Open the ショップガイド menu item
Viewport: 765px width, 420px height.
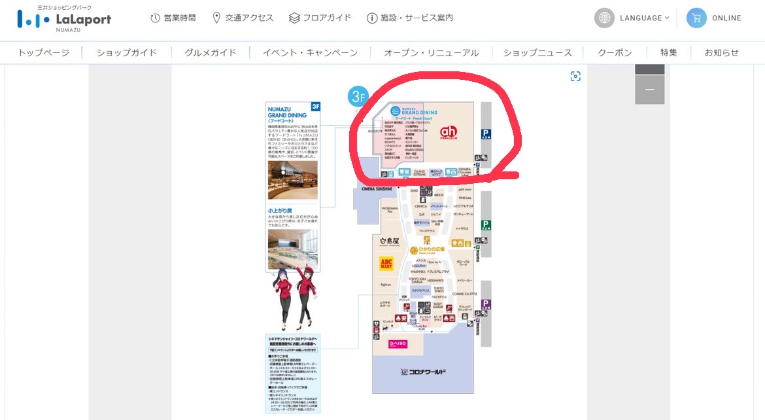pyautogui.click(x=126, y=53)
